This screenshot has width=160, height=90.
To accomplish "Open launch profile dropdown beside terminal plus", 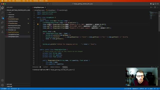I will (x=153, y=67).
